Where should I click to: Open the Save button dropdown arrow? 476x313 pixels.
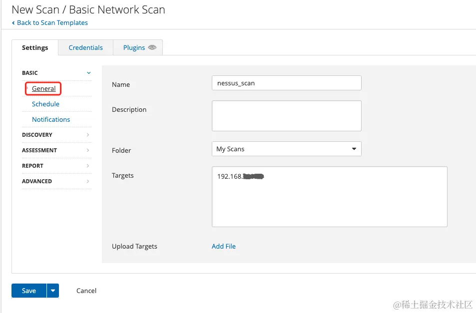[x=53, y=291]
